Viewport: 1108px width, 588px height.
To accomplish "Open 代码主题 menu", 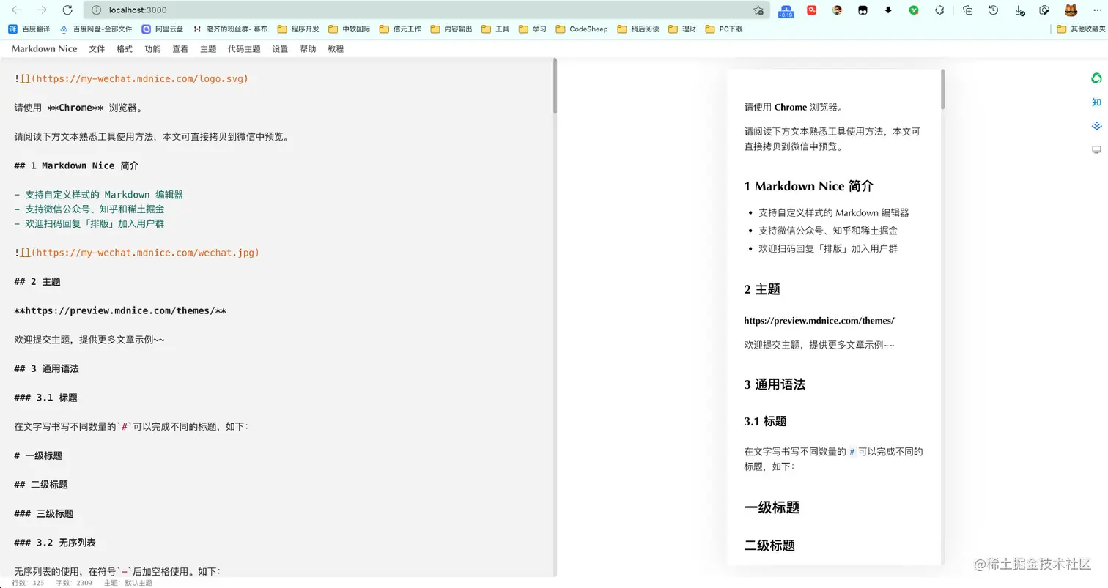I will pyautogui.click(x=244, y=49).
